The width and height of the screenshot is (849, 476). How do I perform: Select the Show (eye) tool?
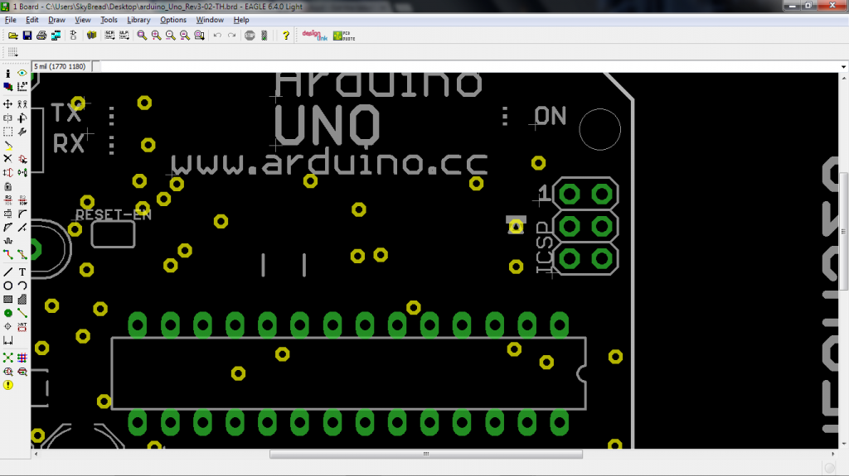22,73
